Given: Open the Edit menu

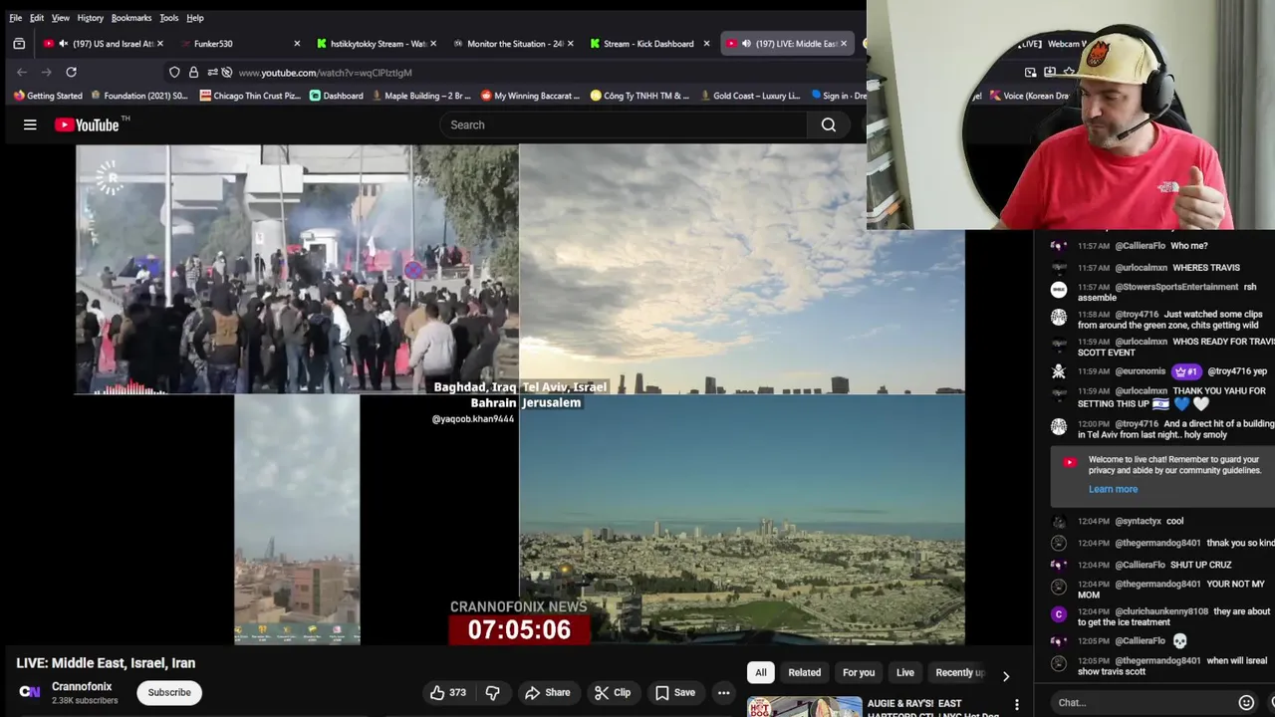Looking at the screenshot, I should point(36,18).
